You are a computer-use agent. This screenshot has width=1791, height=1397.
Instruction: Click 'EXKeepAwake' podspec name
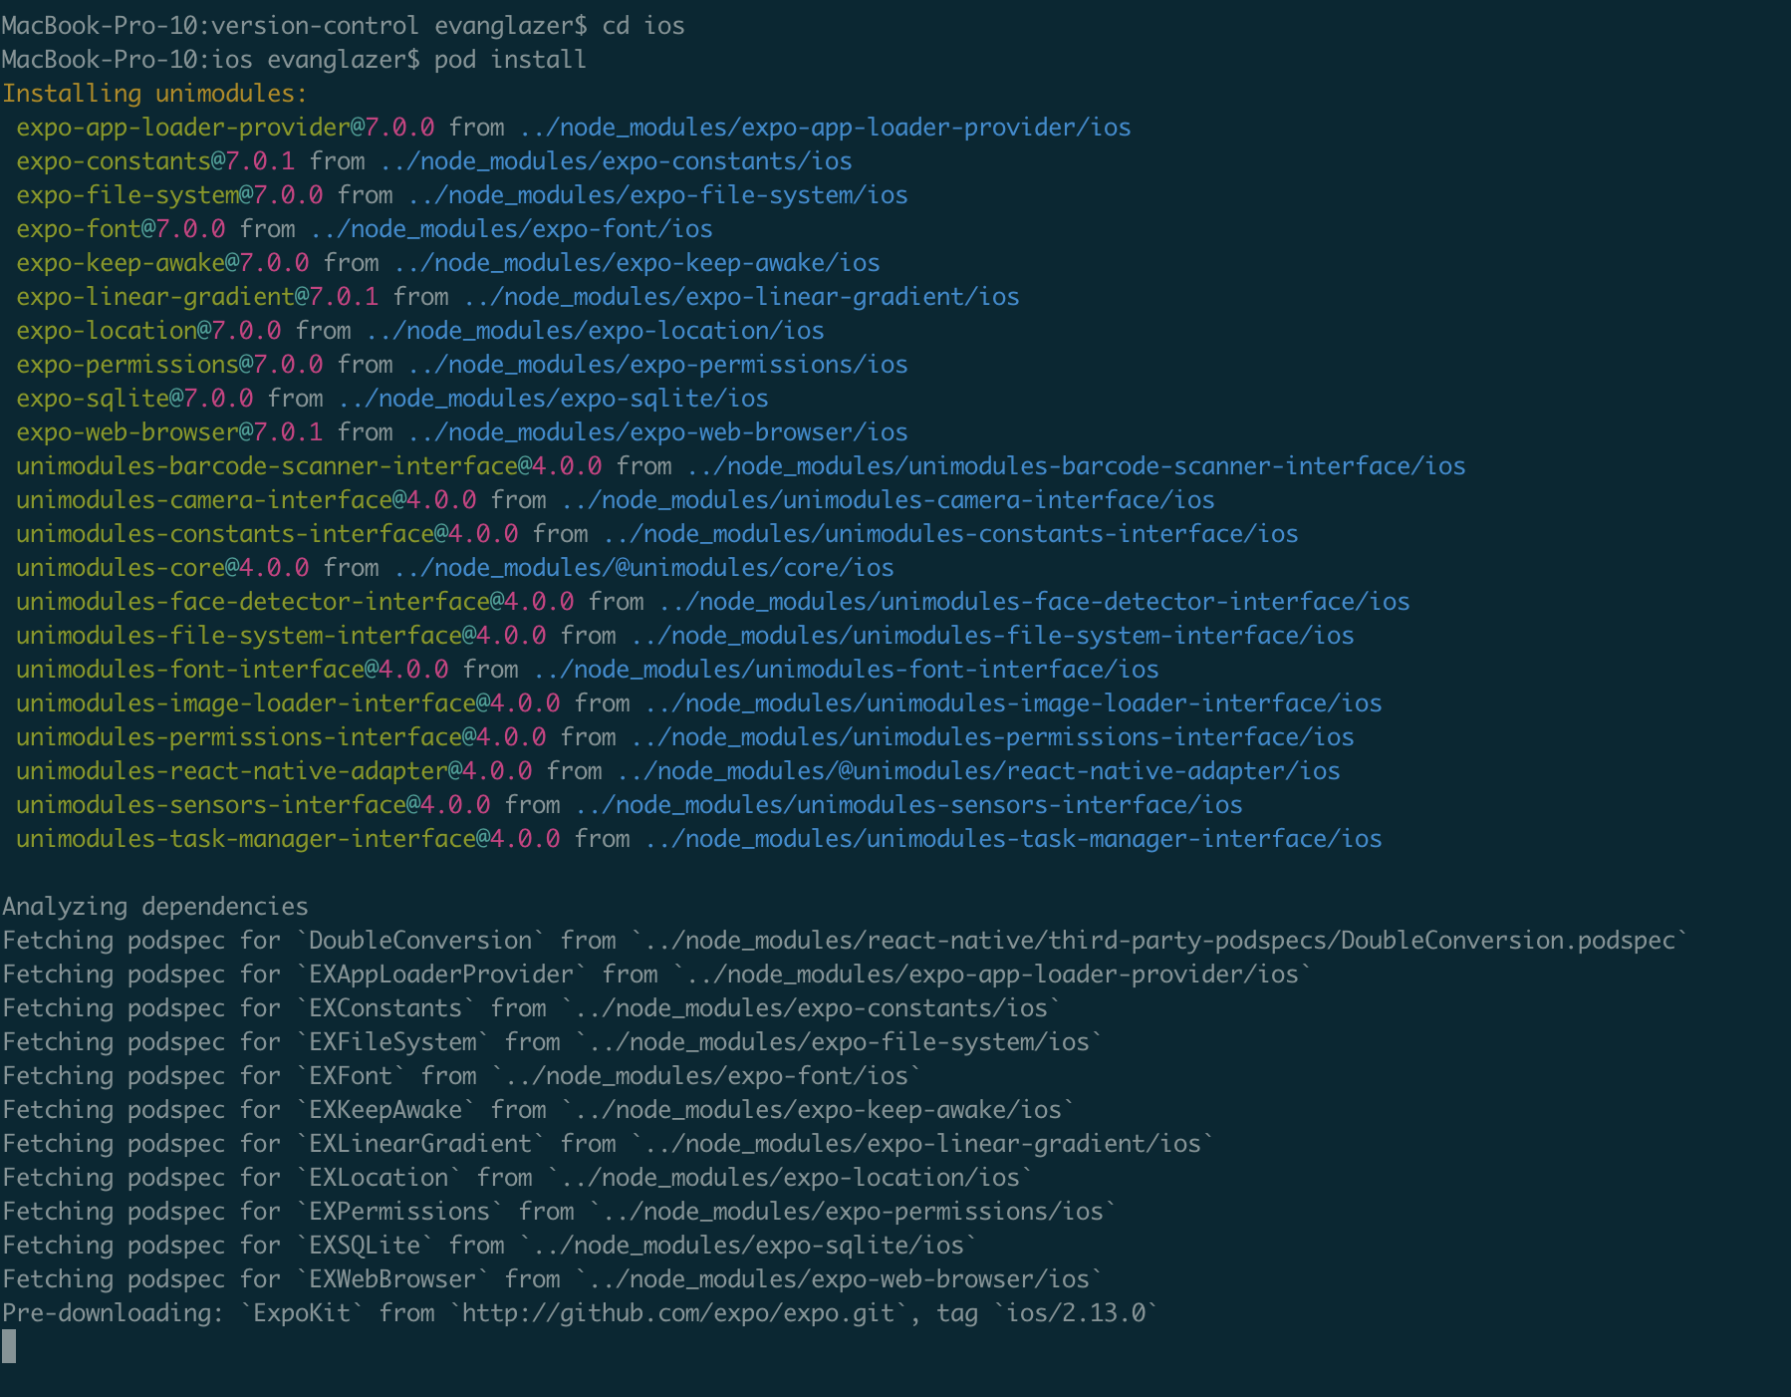pos(385,1110)
